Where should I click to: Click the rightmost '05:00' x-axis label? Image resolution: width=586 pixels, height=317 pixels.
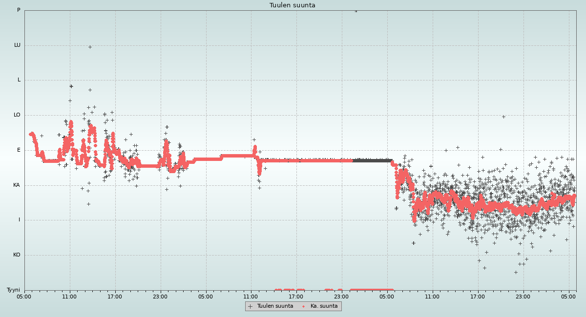click(x=569, y=296)
